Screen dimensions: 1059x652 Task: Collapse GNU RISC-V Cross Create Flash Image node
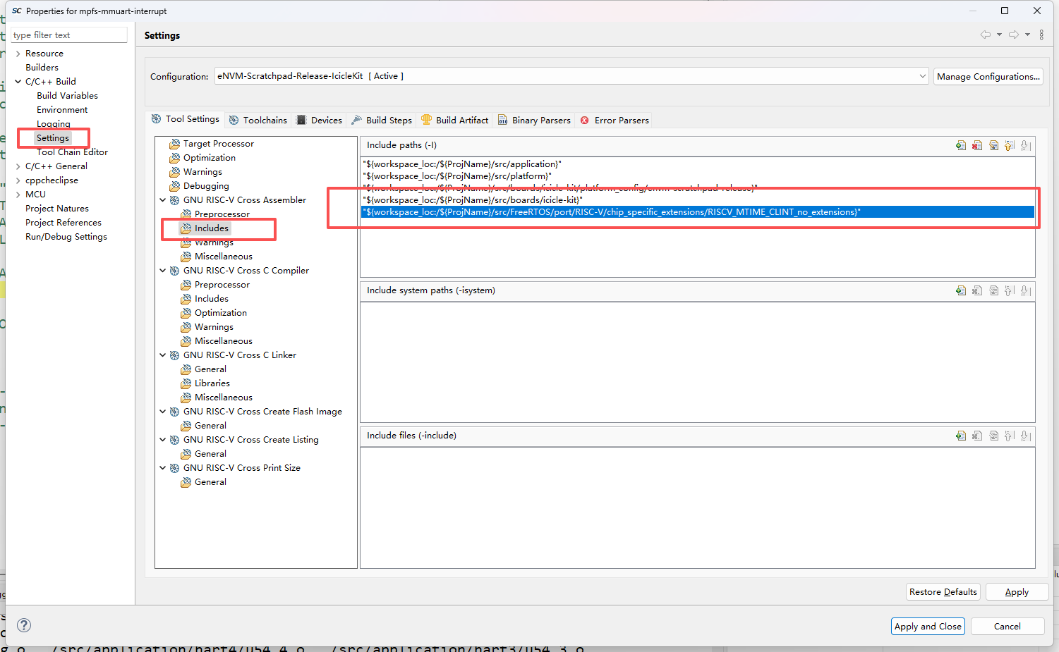pos(163,412)
